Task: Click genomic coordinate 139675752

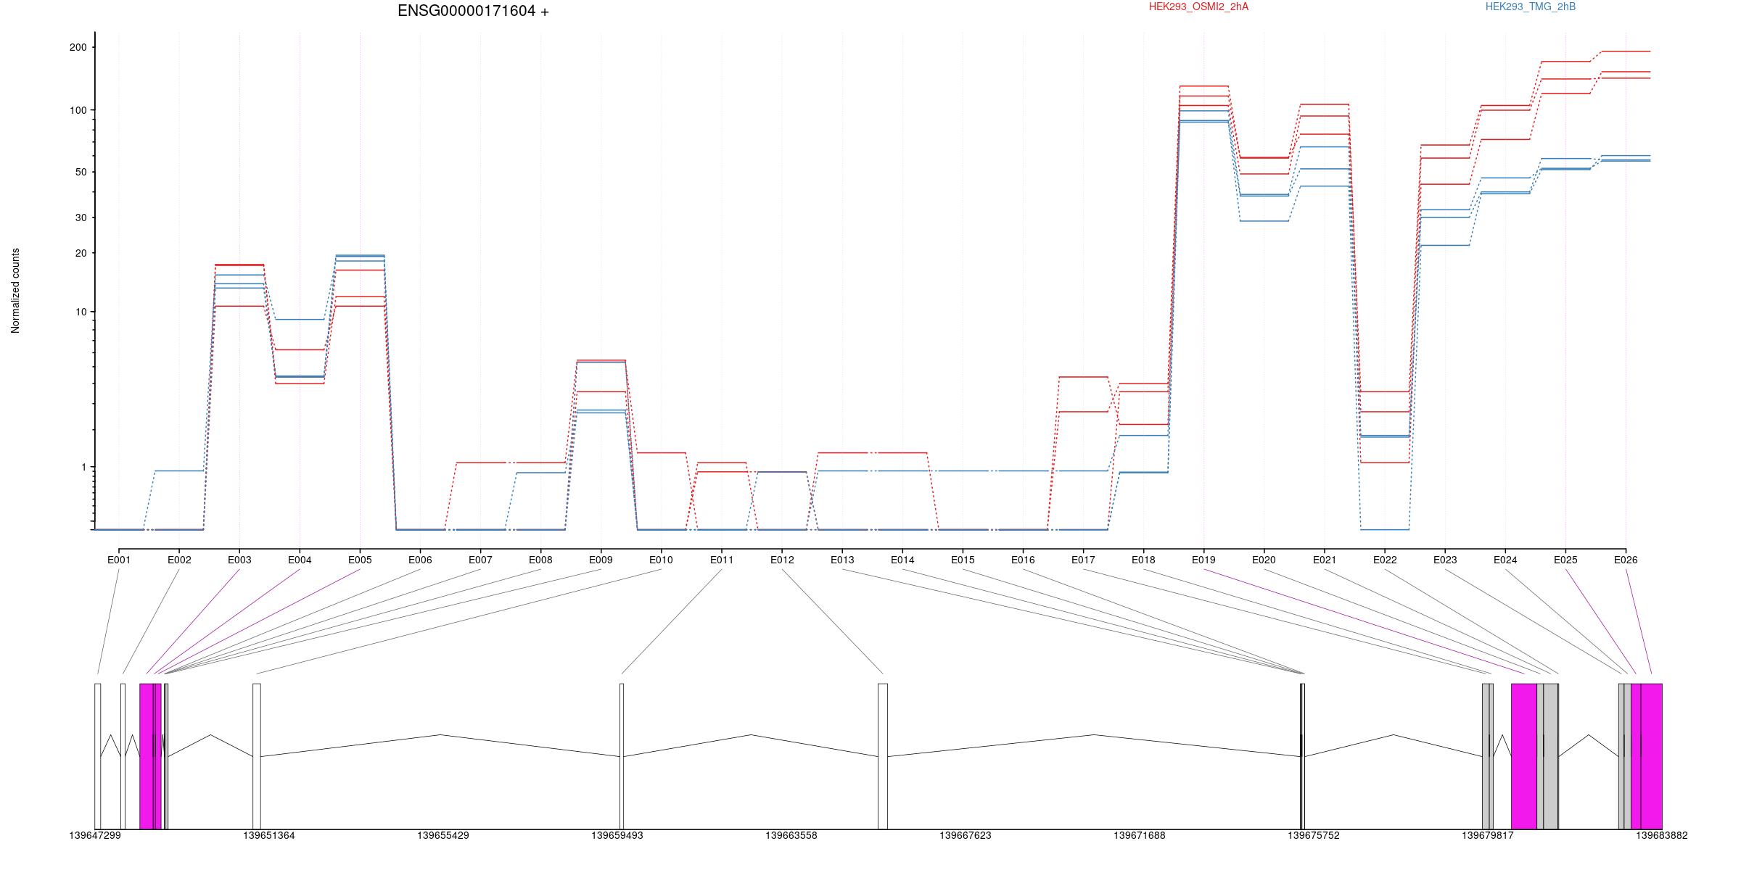Action: [1314, 835]
